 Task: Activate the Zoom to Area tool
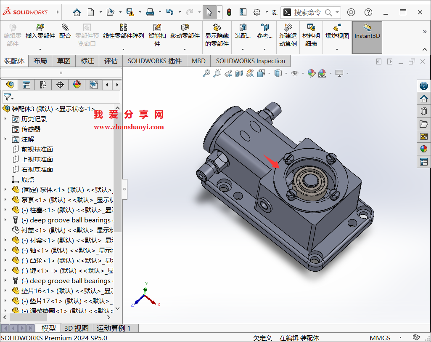[x=217, y=73]
